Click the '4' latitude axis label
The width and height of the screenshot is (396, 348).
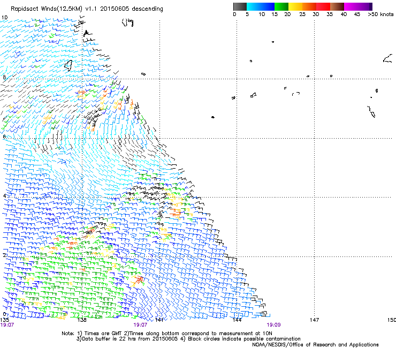tap(4, 196)
